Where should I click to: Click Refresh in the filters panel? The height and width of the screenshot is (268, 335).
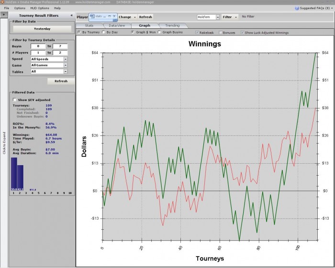[x=61, y=81]
